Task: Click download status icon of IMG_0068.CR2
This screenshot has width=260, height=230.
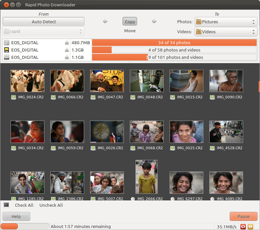Action: pos(133,148)
